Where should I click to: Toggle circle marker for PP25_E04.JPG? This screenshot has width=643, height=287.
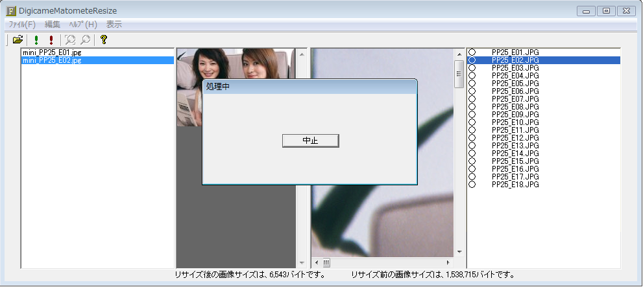coord(472,76)
